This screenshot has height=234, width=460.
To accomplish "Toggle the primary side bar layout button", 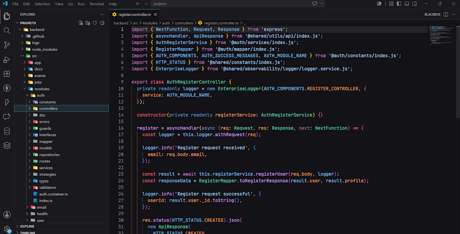I will tap(399, 4).
